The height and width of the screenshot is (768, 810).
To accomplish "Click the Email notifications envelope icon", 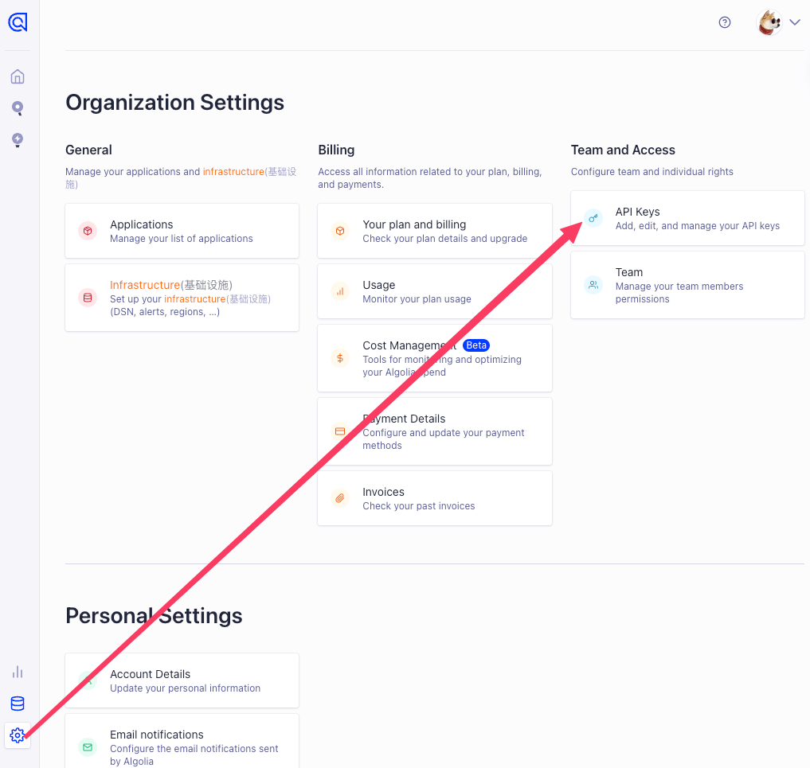I will [x=88, y=747].
